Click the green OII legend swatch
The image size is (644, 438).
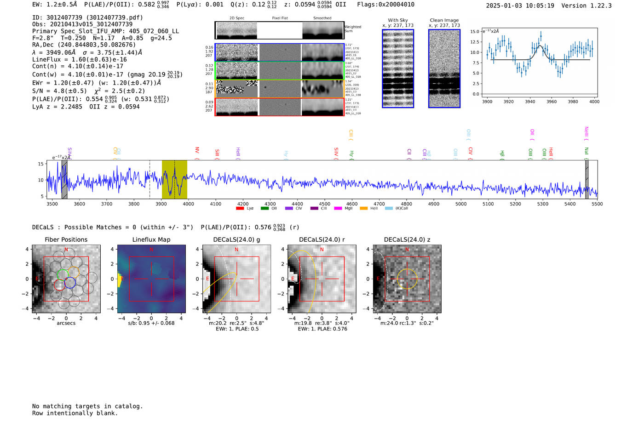264,208
